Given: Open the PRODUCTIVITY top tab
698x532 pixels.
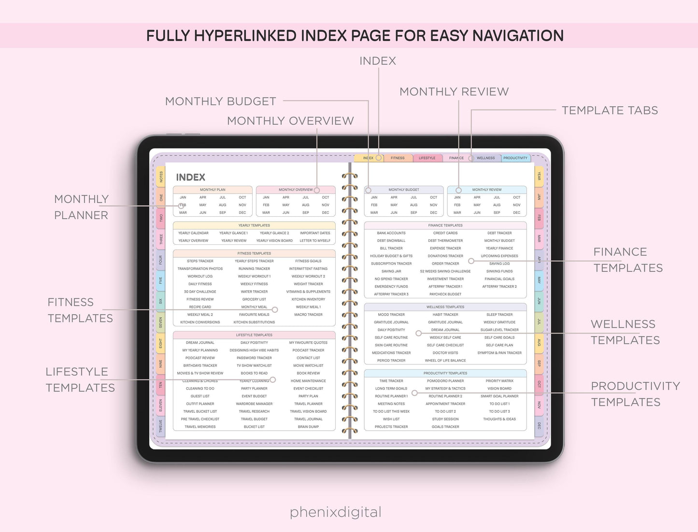Looking at the screenshot, I should (x=515, y=158).
